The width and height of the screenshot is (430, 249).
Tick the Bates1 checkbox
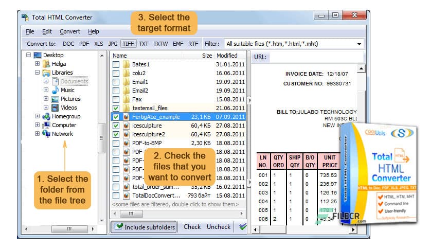point(116,64)
